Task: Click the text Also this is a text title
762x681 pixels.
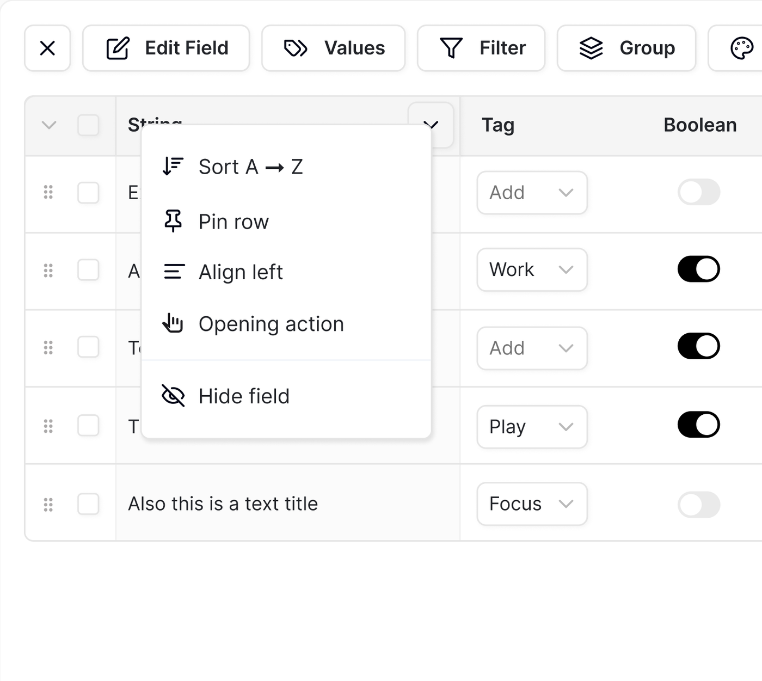Action: coord(223,504)
